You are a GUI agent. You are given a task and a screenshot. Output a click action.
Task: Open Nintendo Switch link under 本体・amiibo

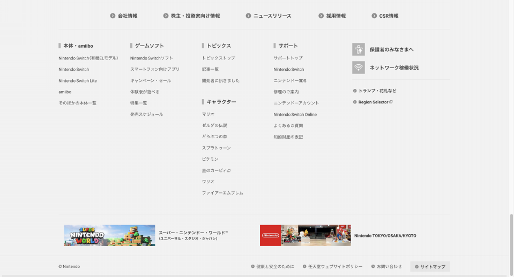pyautogui.click(x=74, y=70)
